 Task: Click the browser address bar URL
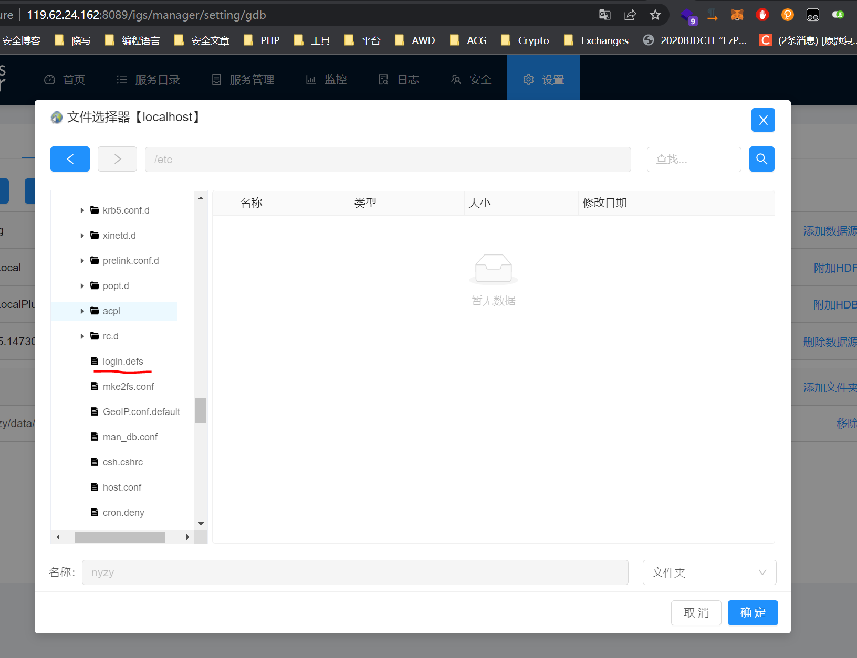(147, 15)
